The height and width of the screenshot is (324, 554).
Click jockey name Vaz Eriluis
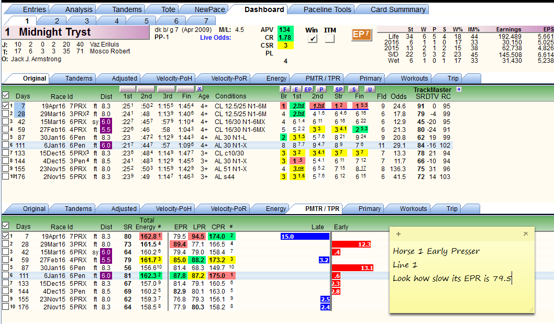pyautogui.click(x=104, y=44)
